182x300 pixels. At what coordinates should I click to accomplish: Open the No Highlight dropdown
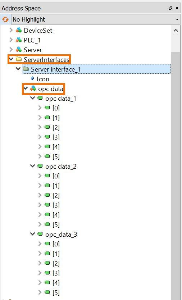click(x=95, y=19)
